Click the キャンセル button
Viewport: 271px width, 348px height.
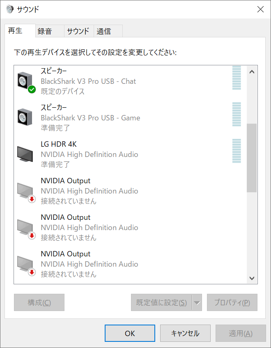click(x=185, y=333)
